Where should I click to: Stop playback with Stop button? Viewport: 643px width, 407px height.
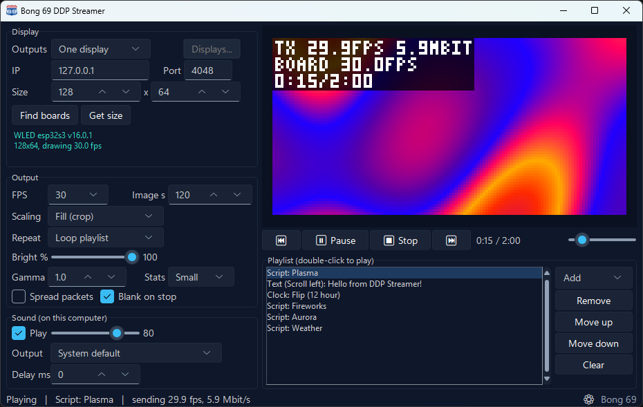pyautogui.click(x=400, y=240)
